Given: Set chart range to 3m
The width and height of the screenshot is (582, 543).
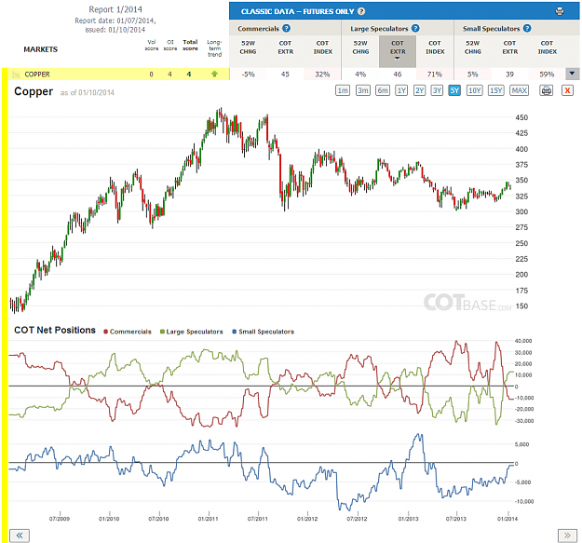Looking at the screenshot, I should 363,90.
